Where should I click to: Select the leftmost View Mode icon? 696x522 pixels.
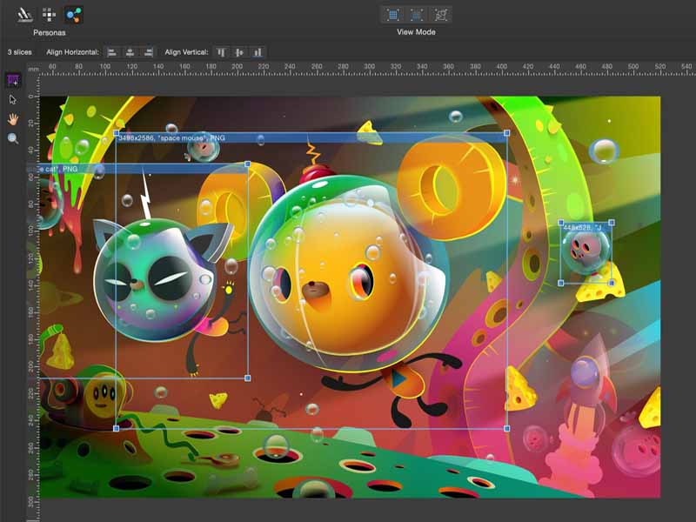click(x=392, y=15)
